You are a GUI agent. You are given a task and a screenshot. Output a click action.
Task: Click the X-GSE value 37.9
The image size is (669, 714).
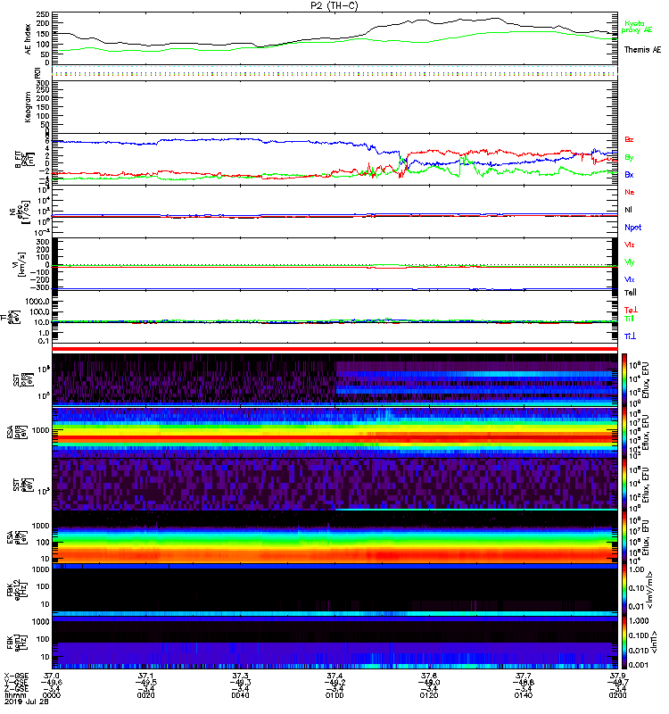tap(617, 676)
